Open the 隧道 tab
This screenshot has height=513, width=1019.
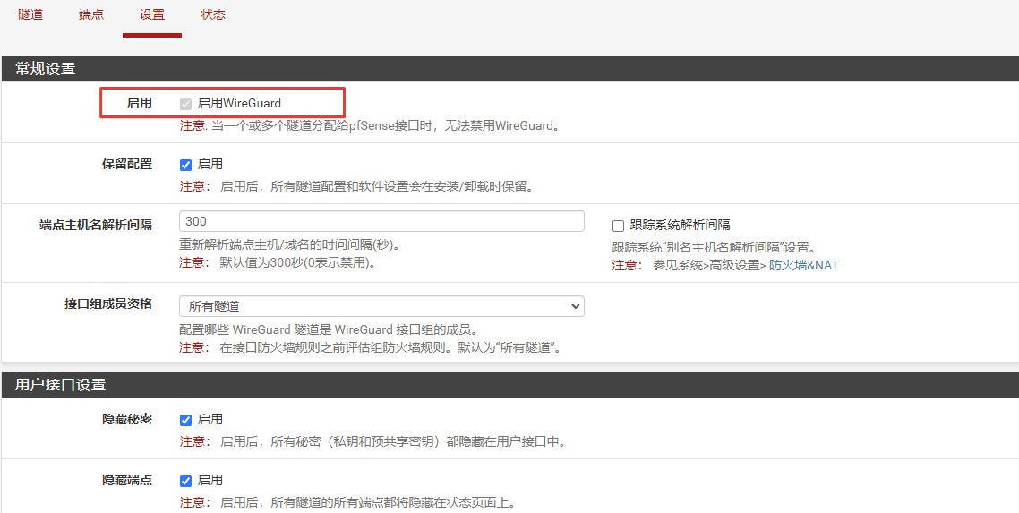click(30, 15)
